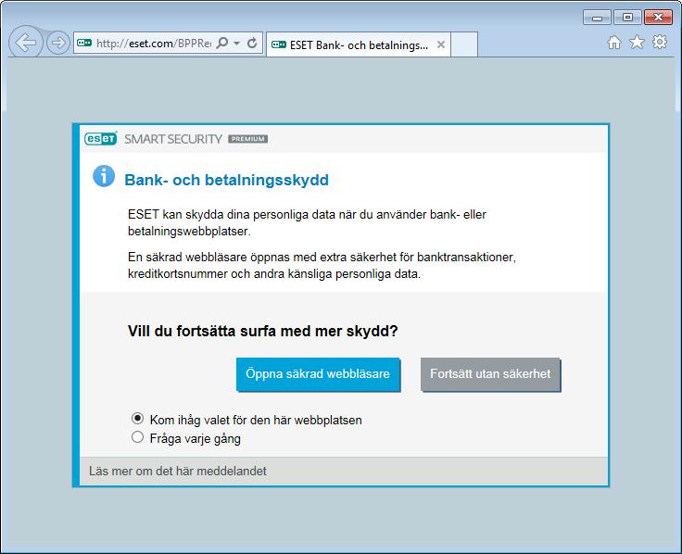Open a new blank tab
The height and width of the screenshot is (554, 682).
click(x=464, y=44)
